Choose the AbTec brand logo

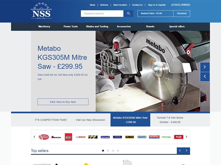click(44, 137)
